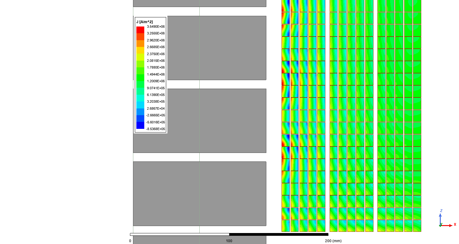459x244 pixels.
Task: Pick the red maximum legend swatch
Action: click(140, 30)
